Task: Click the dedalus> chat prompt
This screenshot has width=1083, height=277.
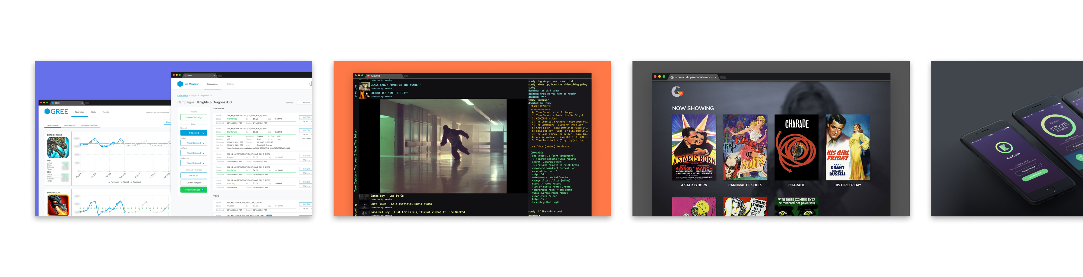Action: click(x=534, y=216)
